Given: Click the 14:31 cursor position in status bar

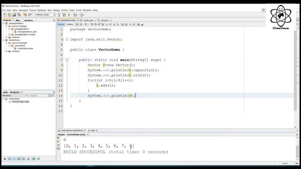Looking at the screenshot, I should (x=285, y=163).
